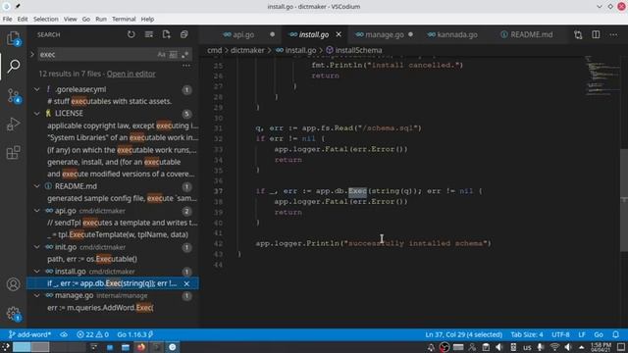This screenshot has width=628, height=353.
Task: Split the editor to the right
Action: click(x=596, y=35)
